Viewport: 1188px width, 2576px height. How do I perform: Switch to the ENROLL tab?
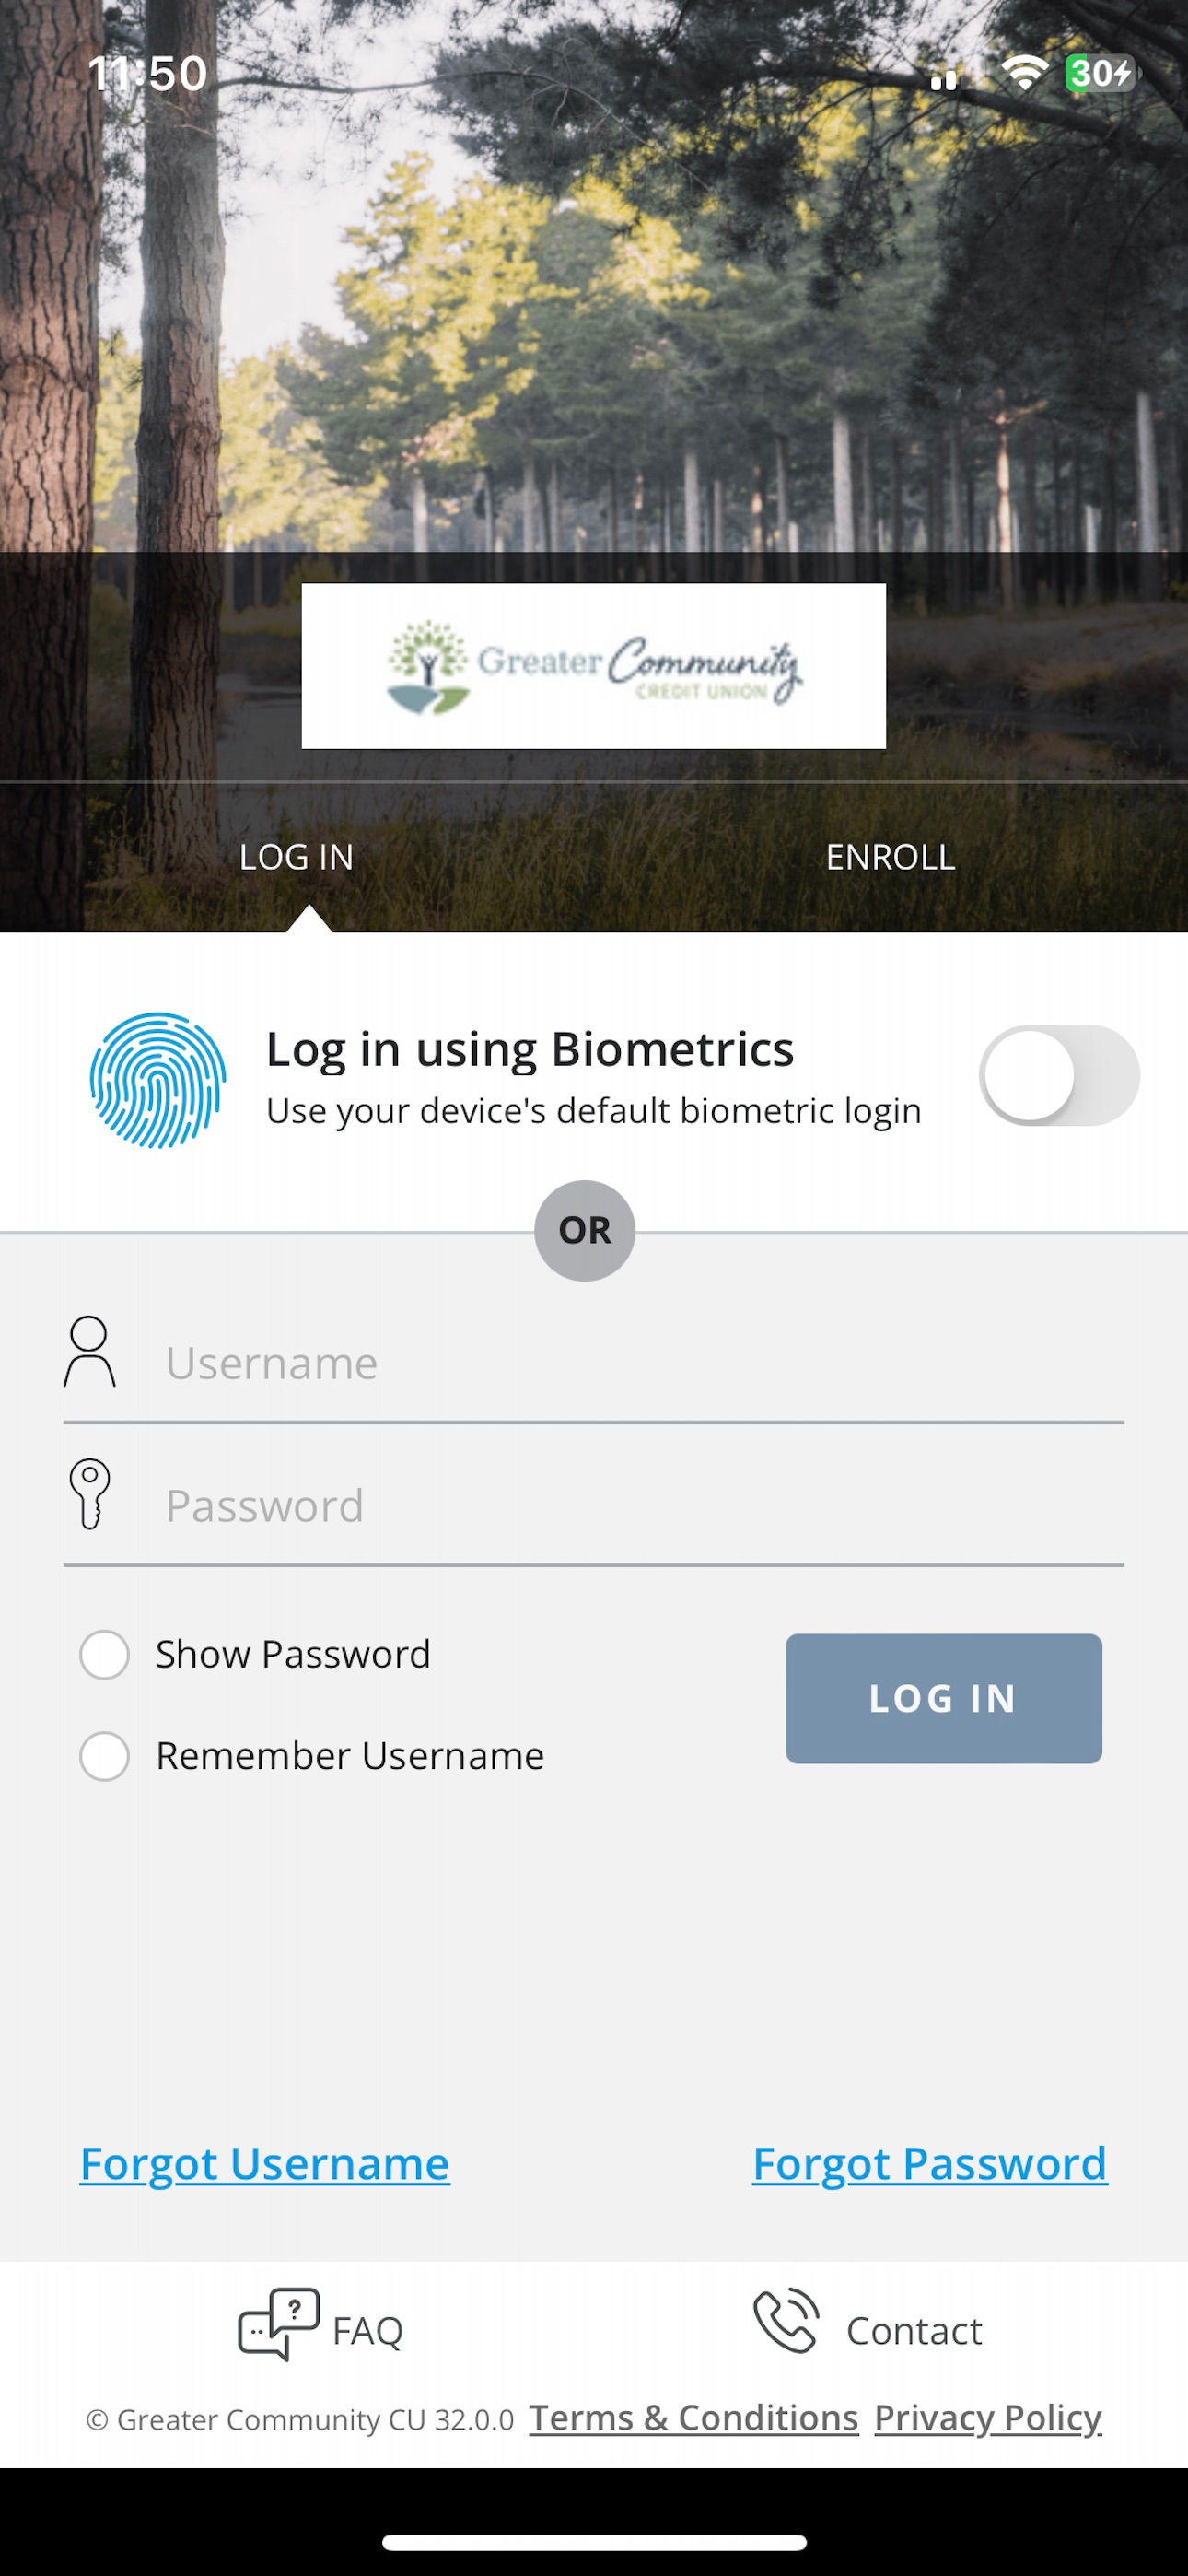[x=890, y=857]
